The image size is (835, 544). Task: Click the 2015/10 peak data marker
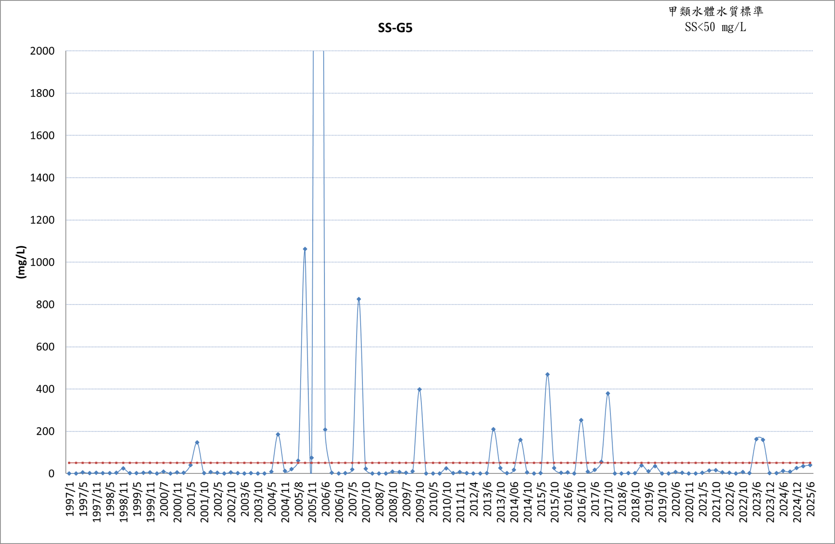point(548,374)
